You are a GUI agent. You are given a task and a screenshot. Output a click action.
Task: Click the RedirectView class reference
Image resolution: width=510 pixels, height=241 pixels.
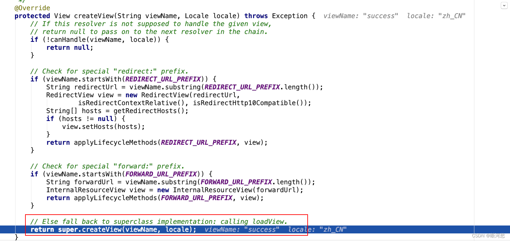[70, 95]
